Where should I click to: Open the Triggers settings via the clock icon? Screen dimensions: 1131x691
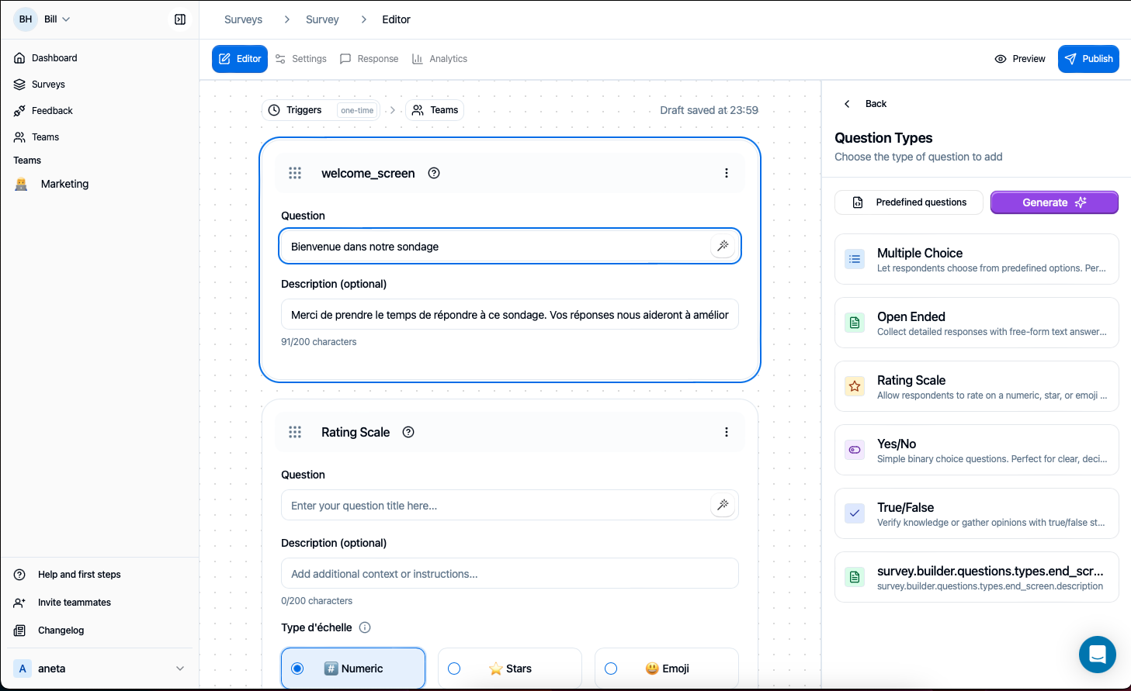point(273,109)
